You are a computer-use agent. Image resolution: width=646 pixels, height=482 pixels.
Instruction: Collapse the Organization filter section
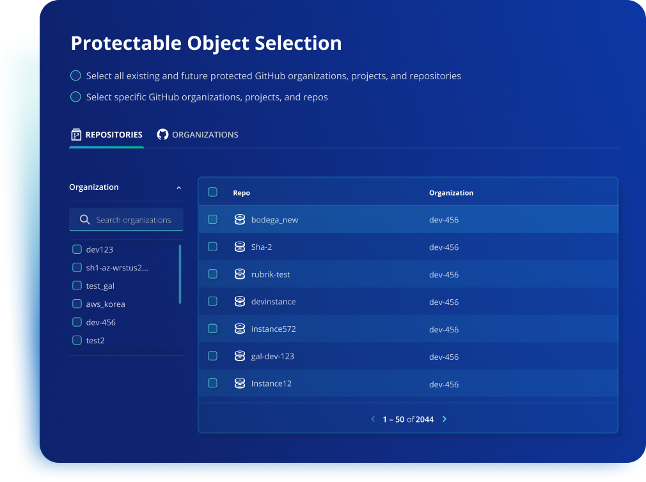(x=179, y=187)
